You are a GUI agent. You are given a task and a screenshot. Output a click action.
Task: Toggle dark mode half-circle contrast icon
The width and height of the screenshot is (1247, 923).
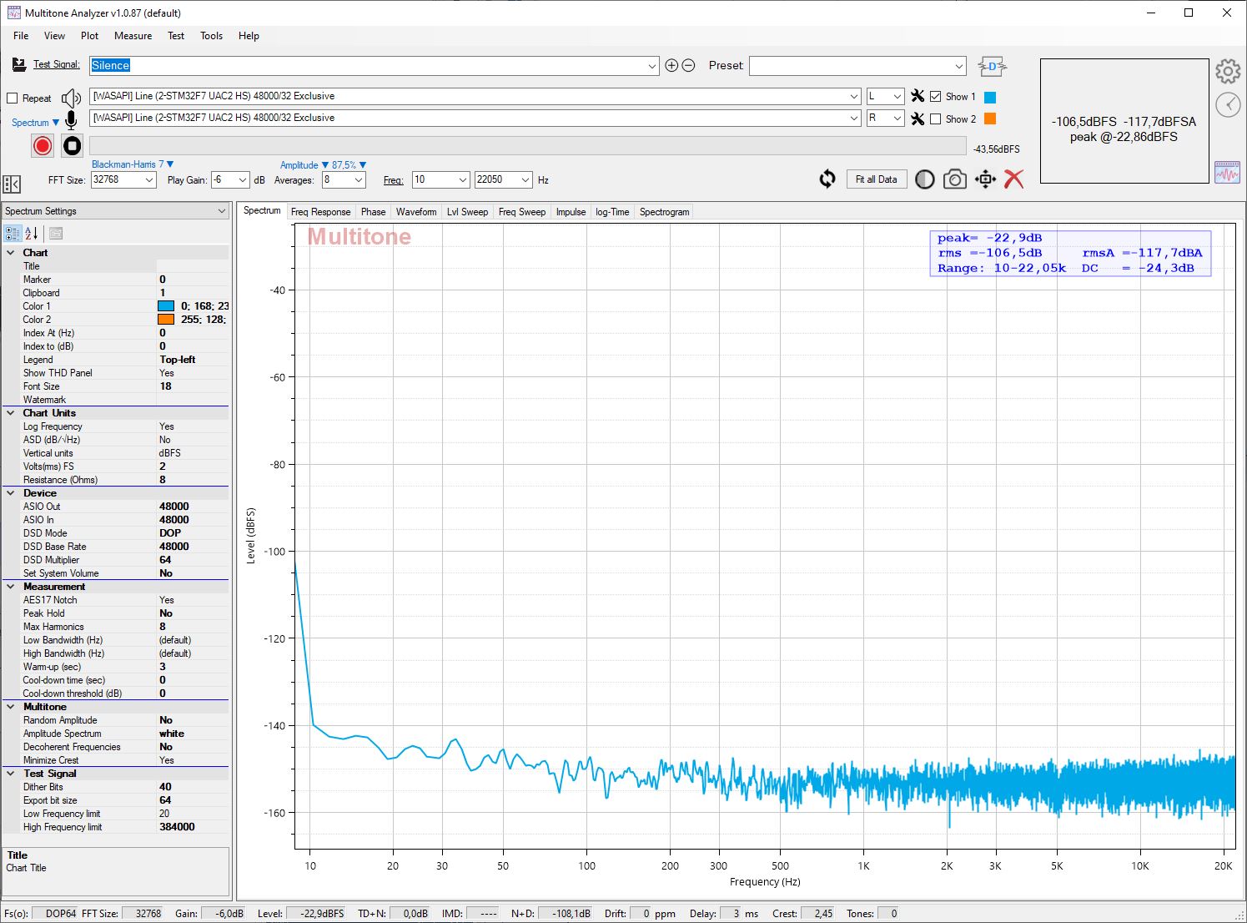pyautogui.click(x=925, y=179)
